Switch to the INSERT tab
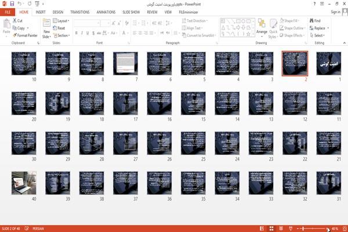Image resolution: width=348 pixels, height=232 pixels. [x=41, y=12]
